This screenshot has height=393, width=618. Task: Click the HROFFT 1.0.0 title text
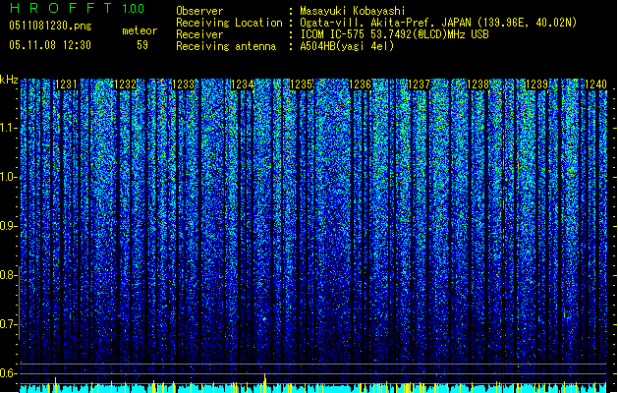(x=78, y=8)
